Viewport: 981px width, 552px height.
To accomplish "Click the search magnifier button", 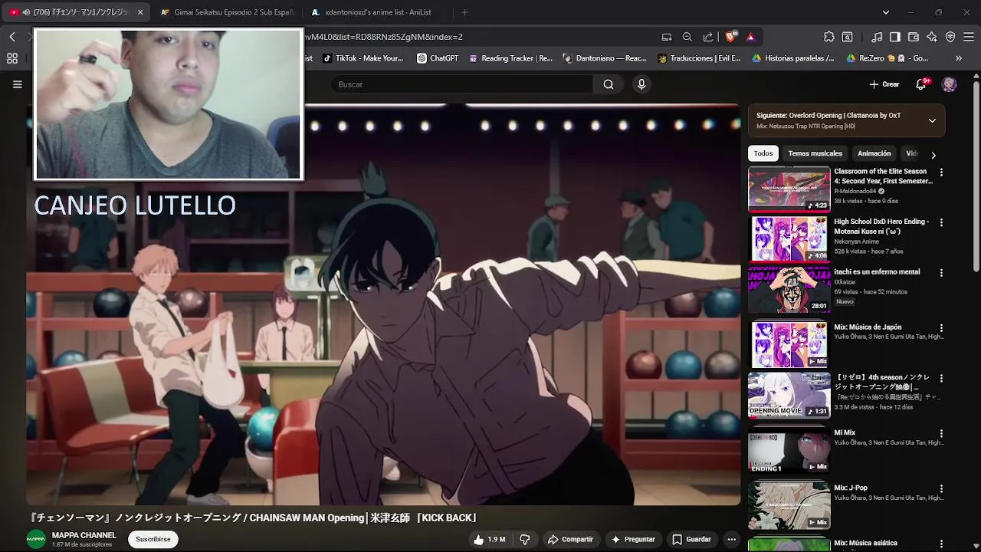I will [609, 84].
